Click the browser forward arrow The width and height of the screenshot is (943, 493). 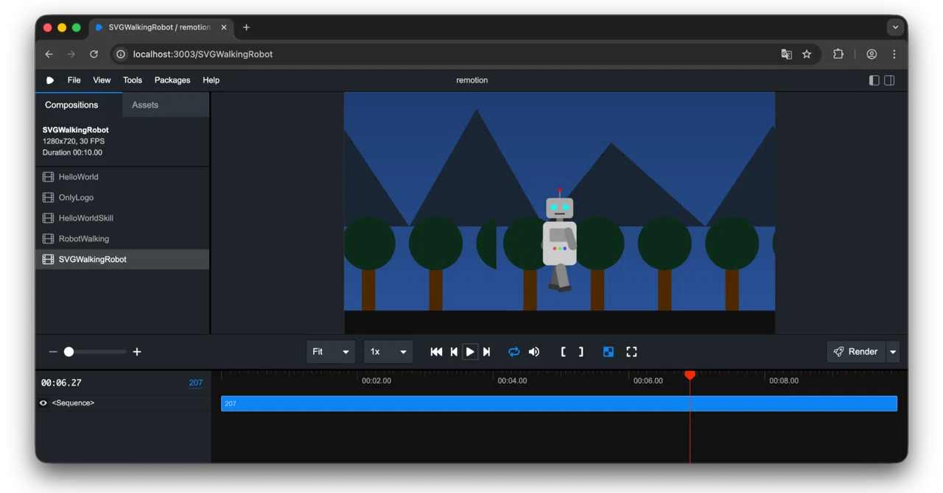click(x=71, y=54)
